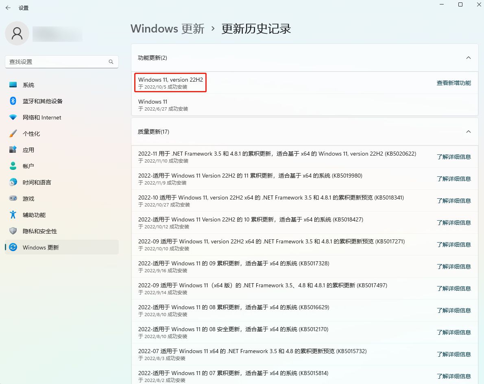484x384 pixels.
Task: Open 了解详细信息 for KB5019980
Action: click(x=454, y=178)
